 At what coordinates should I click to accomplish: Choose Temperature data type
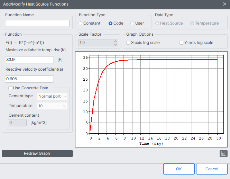[x=204, y=23]
